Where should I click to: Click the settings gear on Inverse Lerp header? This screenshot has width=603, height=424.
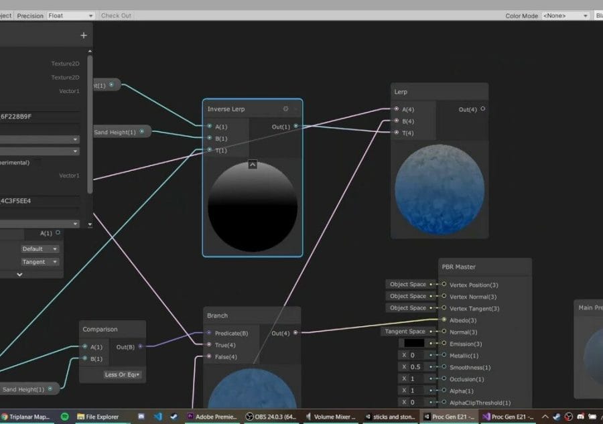coord(285,109)
